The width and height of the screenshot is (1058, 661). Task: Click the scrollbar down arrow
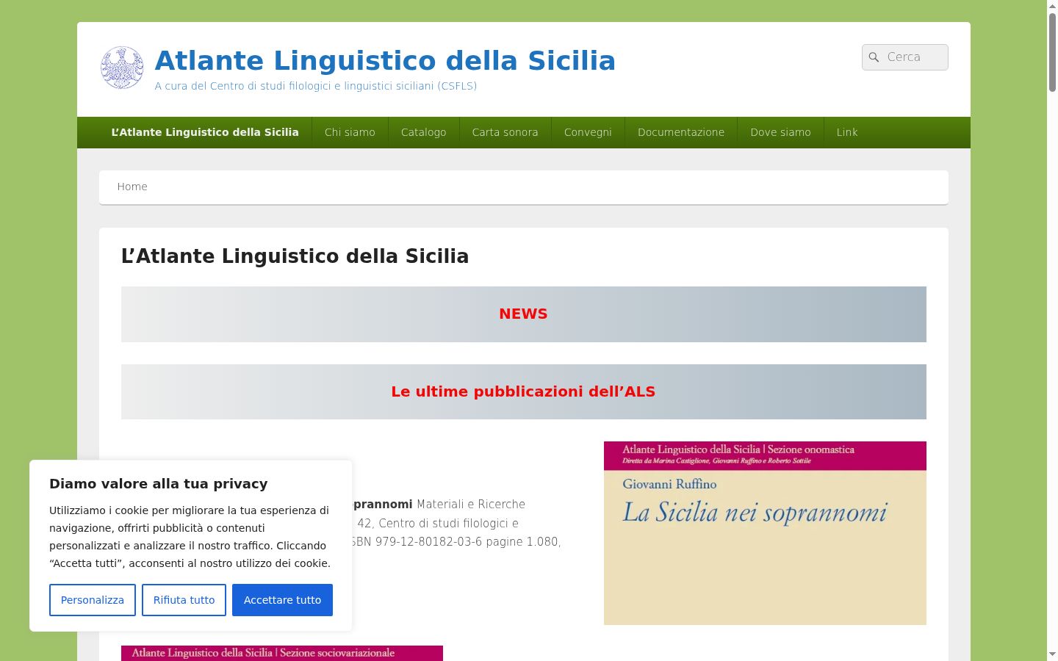click(x=1052, y=654)
